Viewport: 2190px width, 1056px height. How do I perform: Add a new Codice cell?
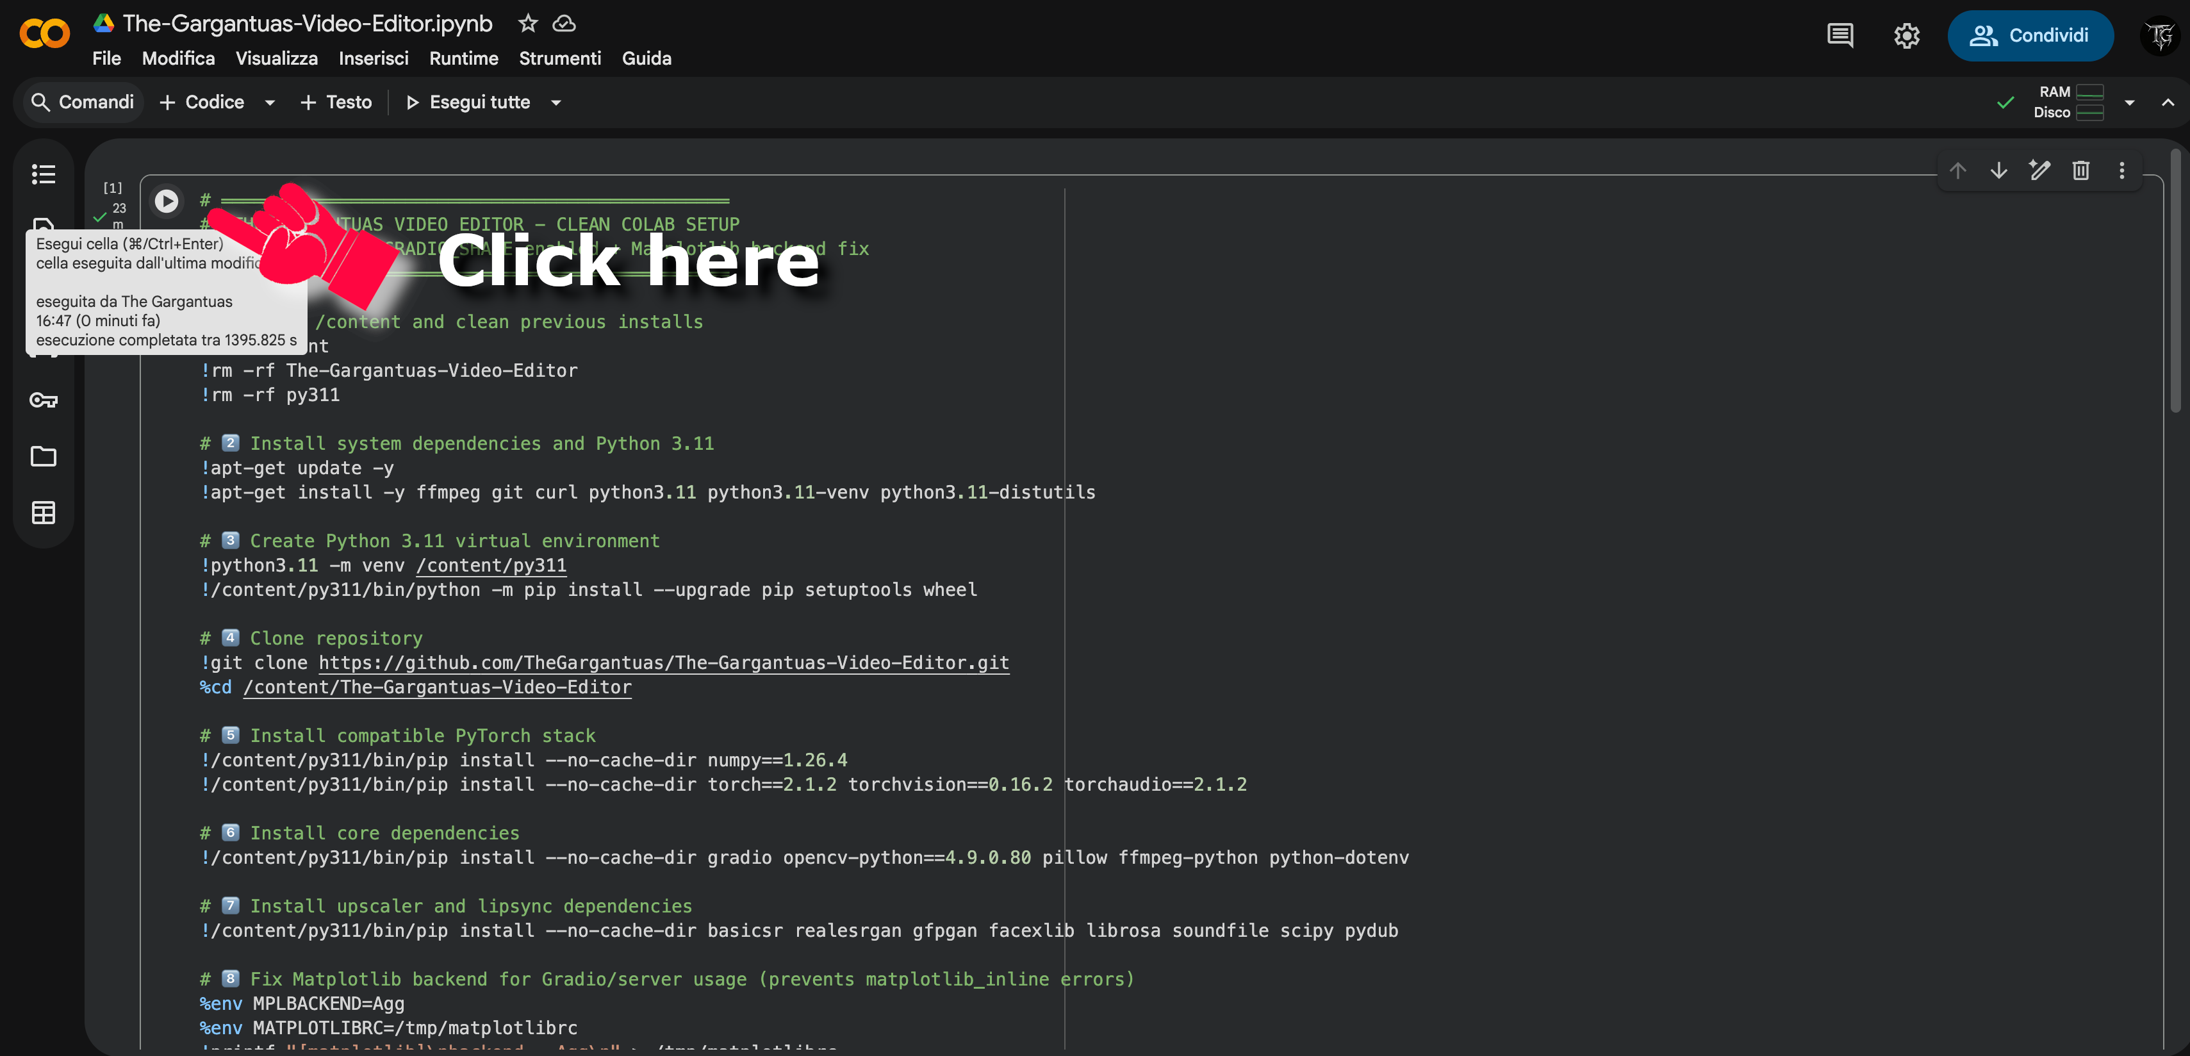(202, 103)
